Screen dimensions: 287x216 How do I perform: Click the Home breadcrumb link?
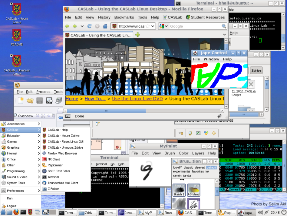click(x=72, y=99)
